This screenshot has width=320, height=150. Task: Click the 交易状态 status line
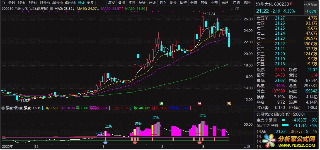coord(281,115)
